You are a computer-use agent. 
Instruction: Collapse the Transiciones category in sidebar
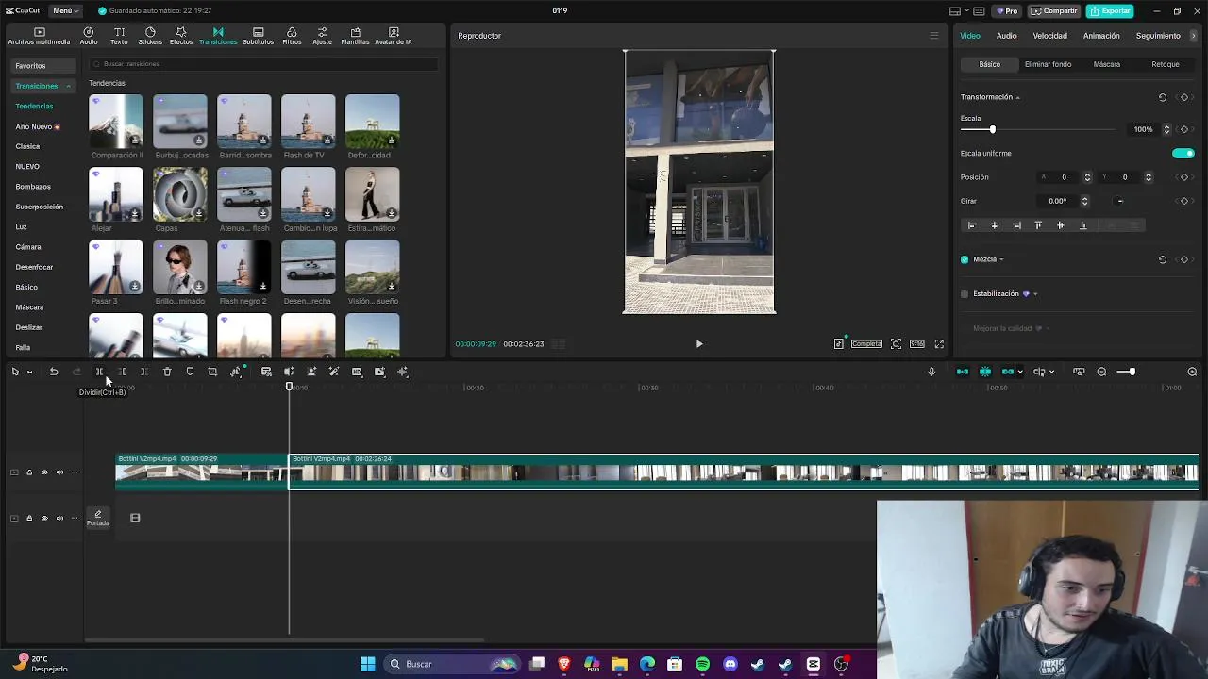point(68,87)
